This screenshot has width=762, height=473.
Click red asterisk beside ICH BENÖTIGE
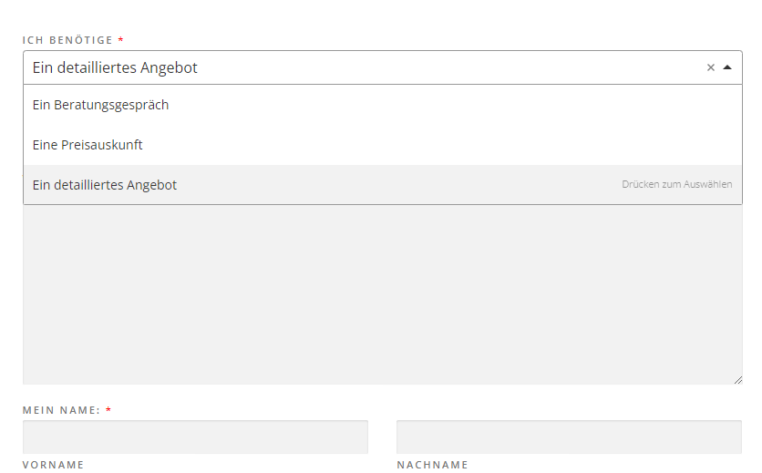point(120,39)
